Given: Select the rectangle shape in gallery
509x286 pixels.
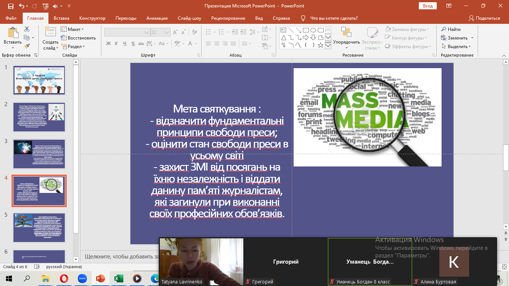Looking at the screenshot, I should point(306,30).
